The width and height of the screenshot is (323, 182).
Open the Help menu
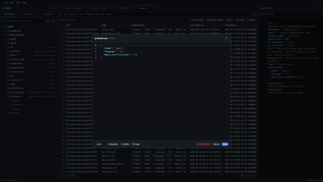(x=24, y=3)
